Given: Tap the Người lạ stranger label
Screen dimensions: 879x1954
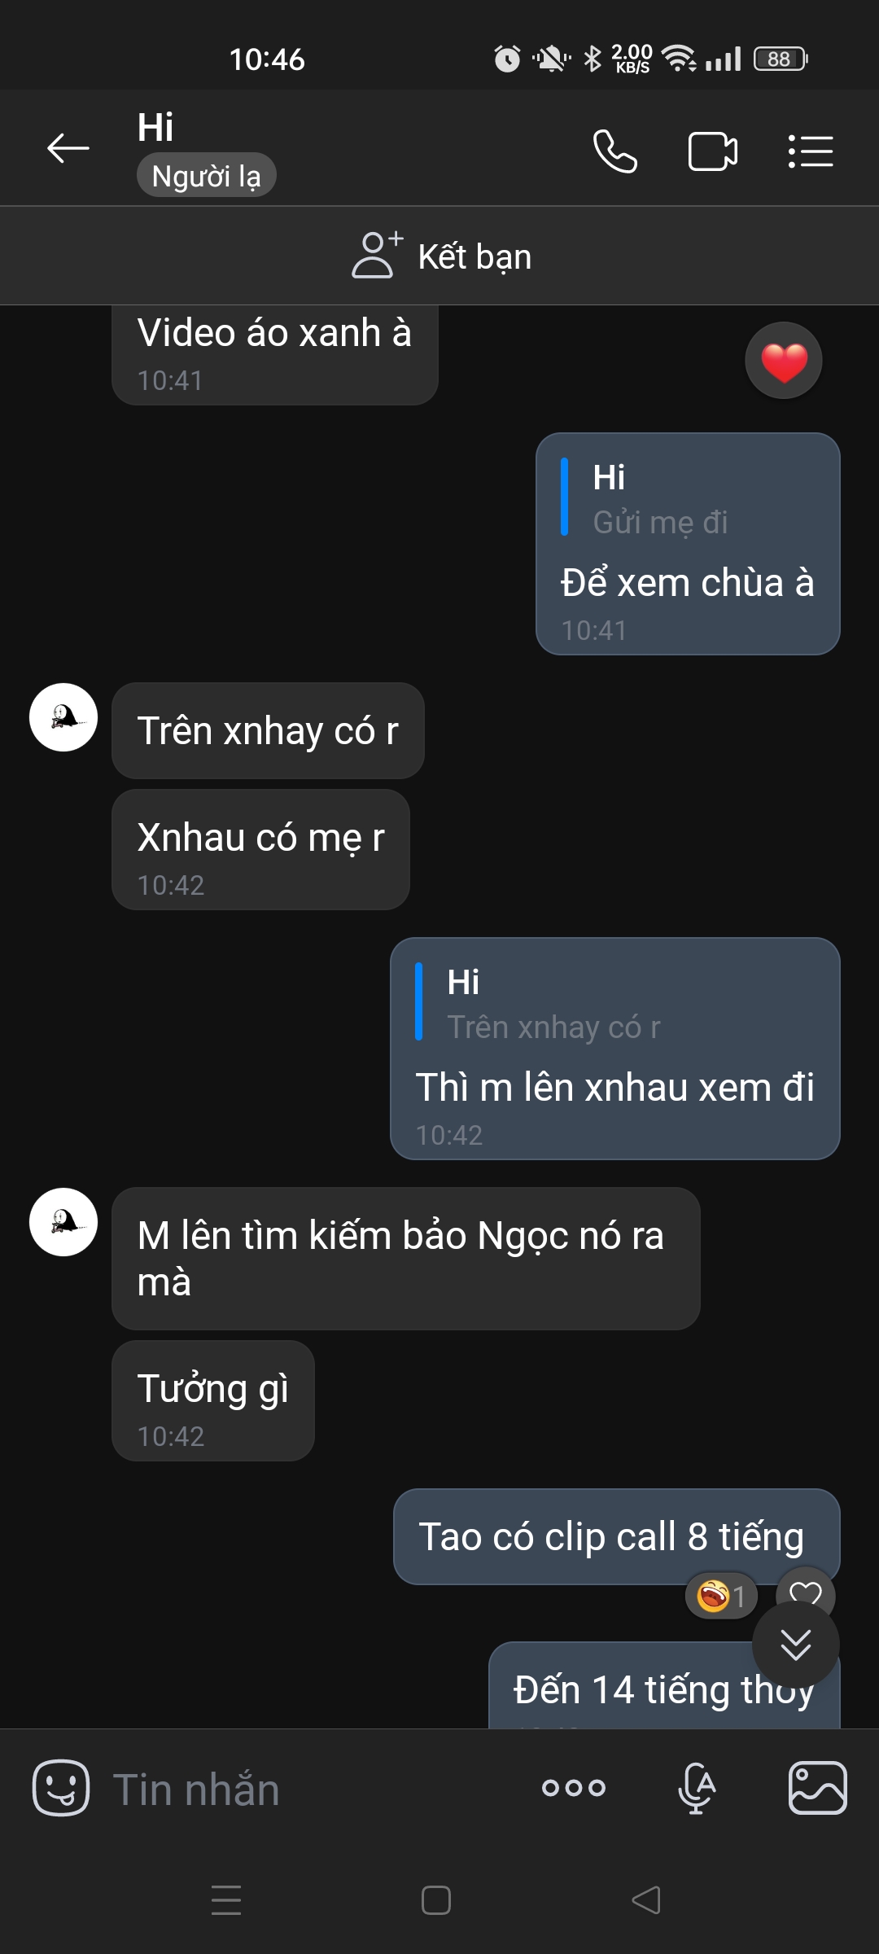Looking at the screenshot, I should point(206,176).
